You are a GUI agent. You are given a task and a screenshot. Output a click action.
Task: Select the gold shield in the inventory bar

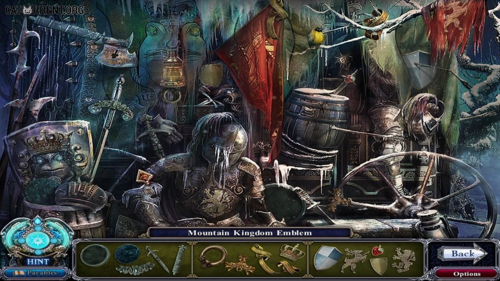pos(379,266)
